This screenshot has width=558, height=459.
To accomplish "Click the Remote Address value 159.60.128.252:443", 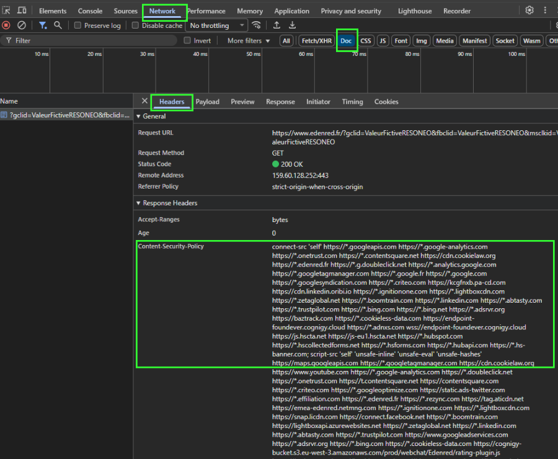I will pos(300,176).
